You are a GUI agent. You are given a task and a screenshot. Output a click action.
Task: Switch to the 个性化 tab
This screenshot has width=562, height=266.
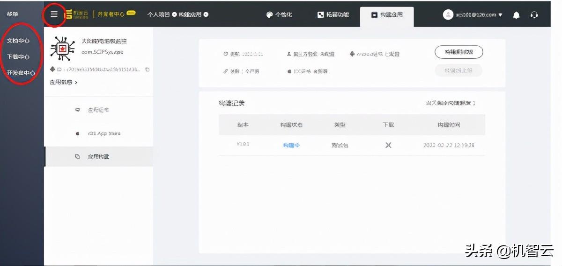(x=279, y=14)
